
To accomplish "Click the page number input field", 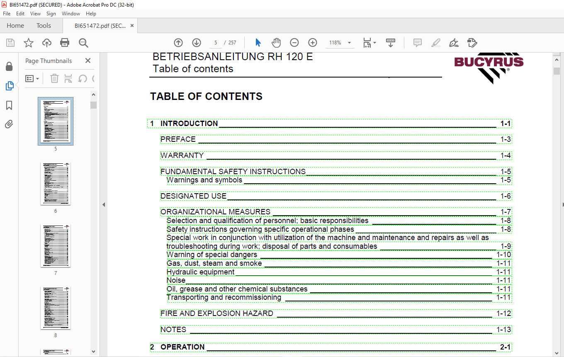I will click(216, 43).
